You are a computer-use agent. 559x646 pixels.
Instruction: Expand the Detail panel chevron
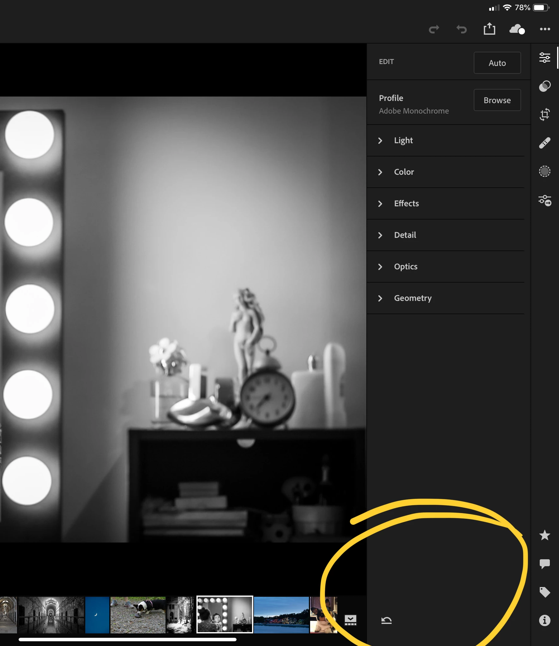coord(380,235)
